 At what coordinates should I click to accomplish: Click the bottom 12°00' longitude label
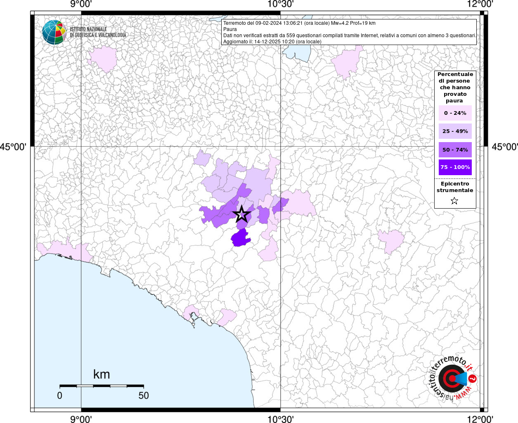[x=480, y=419]
